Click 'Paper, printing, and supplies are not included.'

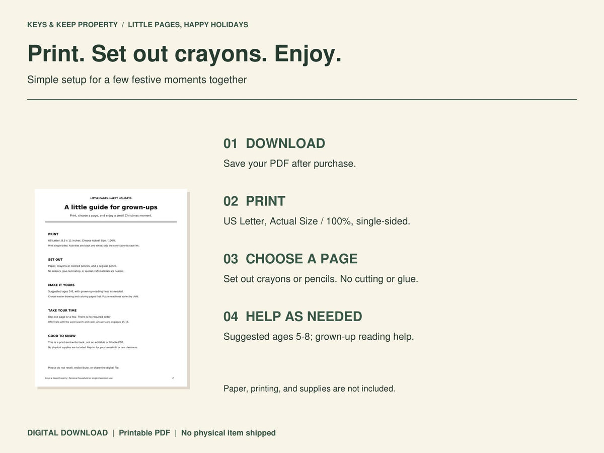pos(309,389)
